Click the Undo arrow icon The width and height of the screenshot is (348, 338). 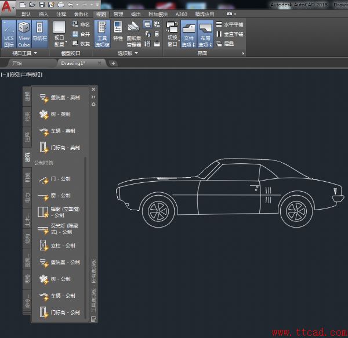[x=70, y=5]
